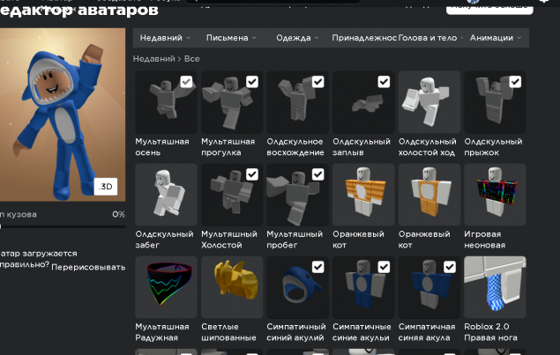Screen dimensions: 560x355
Task: Switch avatar preview with the 3D button
Action: coord(106,186)
